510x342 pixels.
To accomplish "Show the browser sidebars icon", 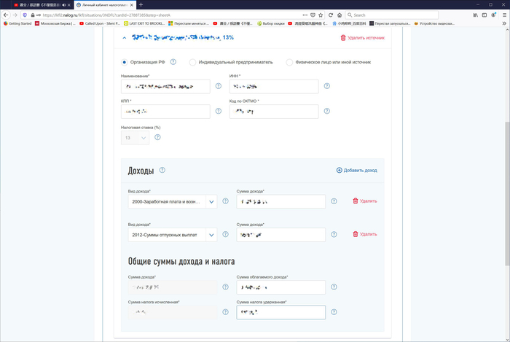I will pos(484,15).
